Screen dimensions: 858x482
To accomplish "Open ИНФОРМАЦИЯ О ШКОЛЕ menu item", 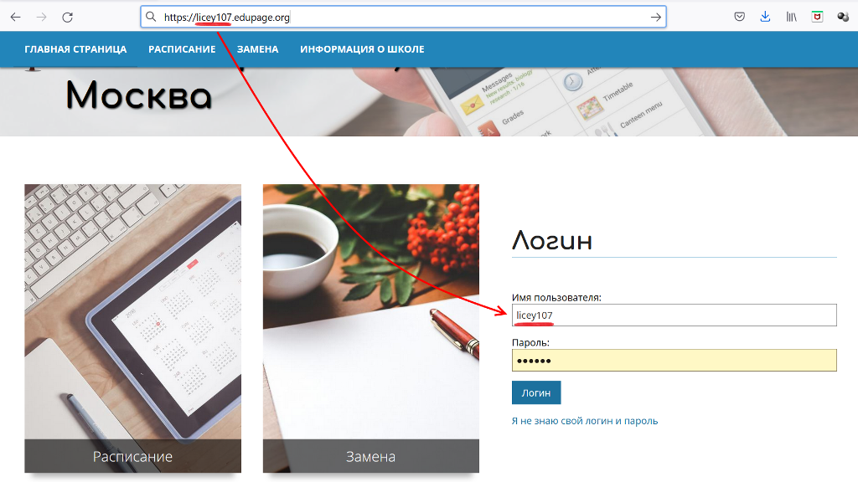I will tap(362, 49).
